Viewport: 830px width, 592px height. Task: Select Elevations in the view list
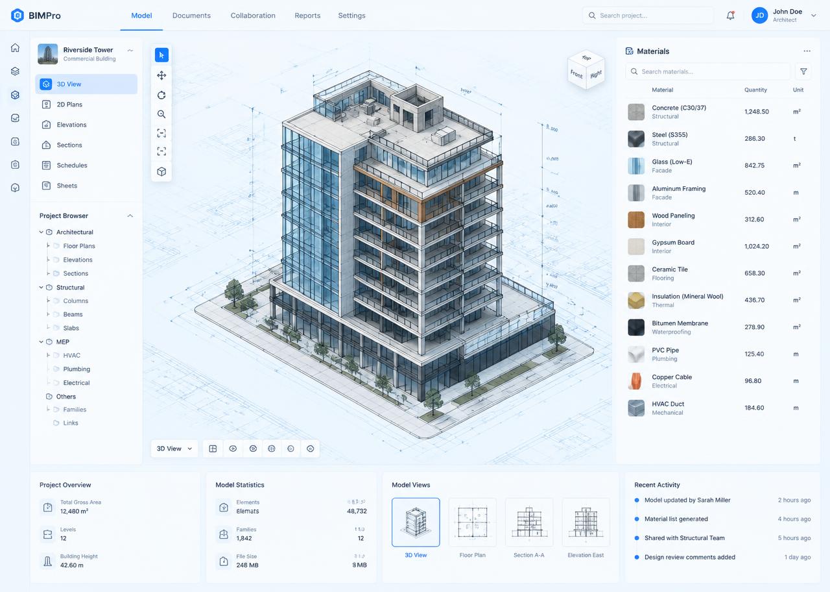[86, 125]
